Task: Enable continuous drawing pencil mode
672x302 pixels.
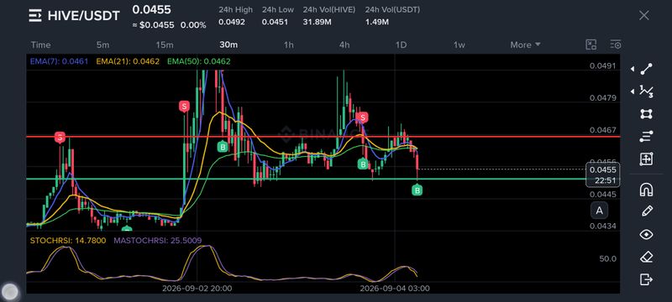Action: 646,211
